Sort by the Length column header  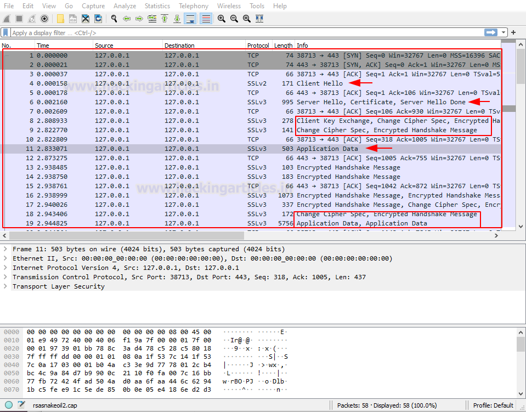[283, 46]
